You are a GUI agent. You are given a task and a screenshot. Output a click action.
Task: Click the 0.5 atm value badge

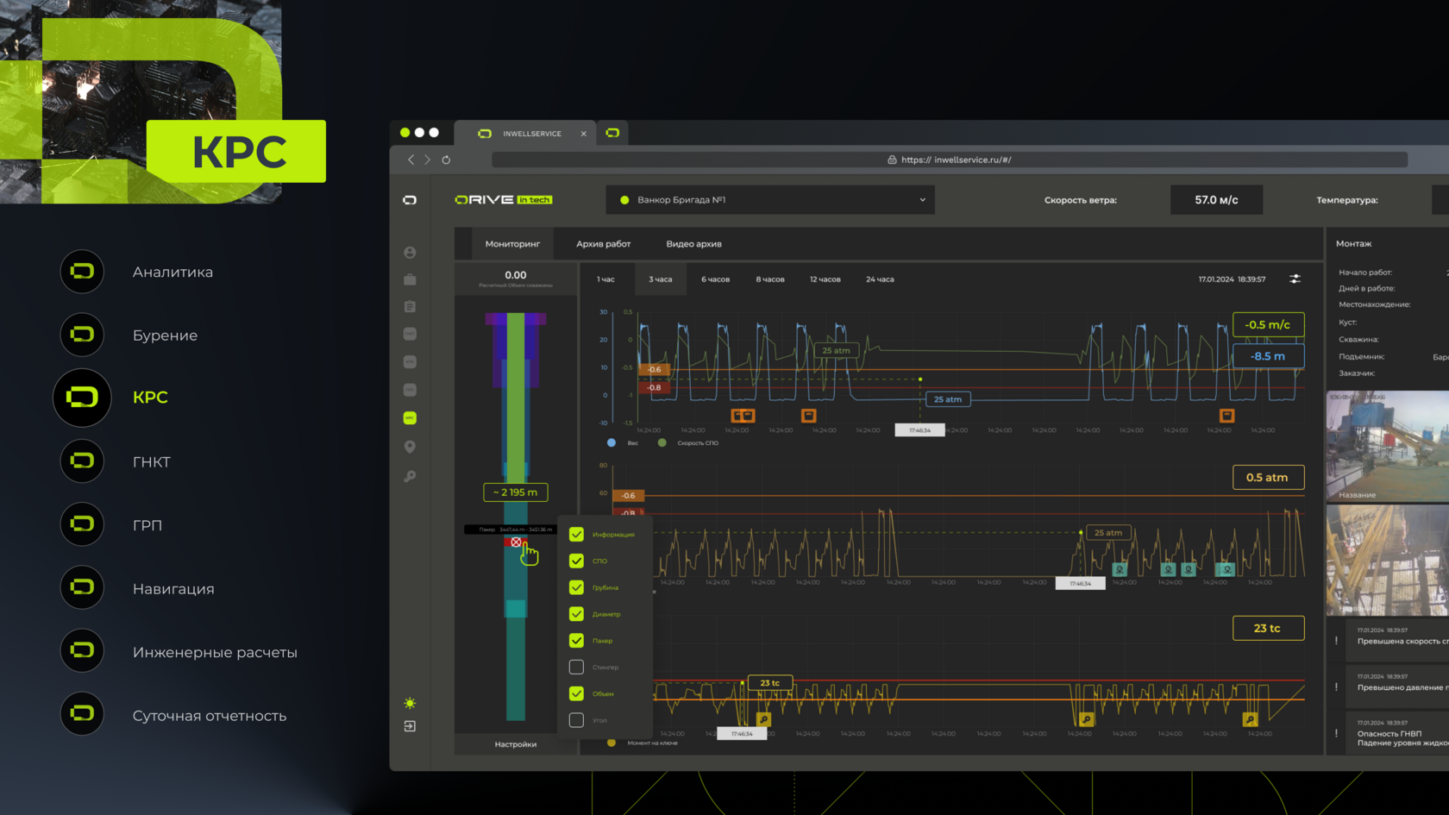click(1268, 477)
